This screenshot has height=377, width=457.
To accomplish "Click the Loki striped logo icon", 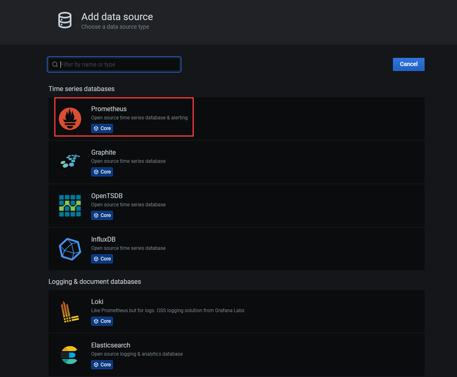I will click(x=69, y=312).
